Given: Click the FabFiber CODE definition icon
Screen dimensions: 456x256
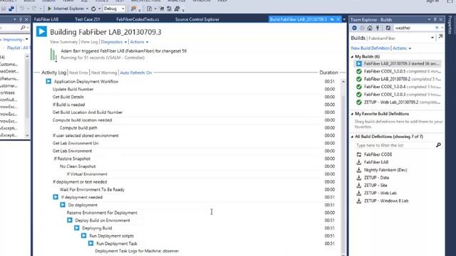Looking at the screenshot, I should pos(359,154).
